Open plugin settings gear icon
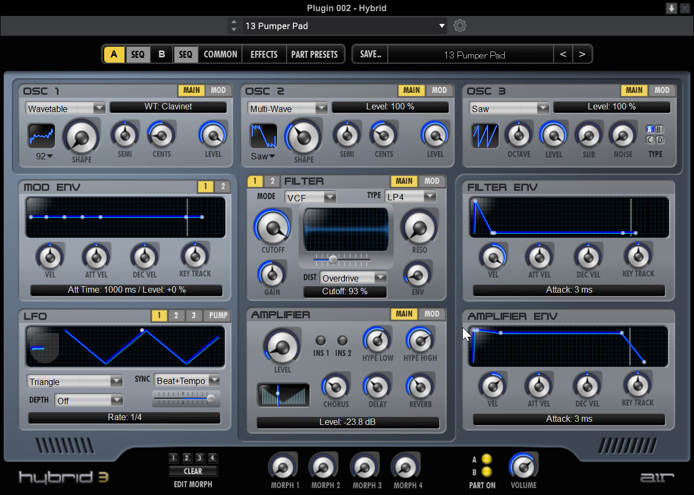 pos(460,25)
